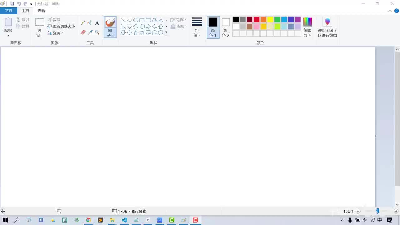Click the 复制 button
Viewport: 400px width, 225px height.
point(23,26)
